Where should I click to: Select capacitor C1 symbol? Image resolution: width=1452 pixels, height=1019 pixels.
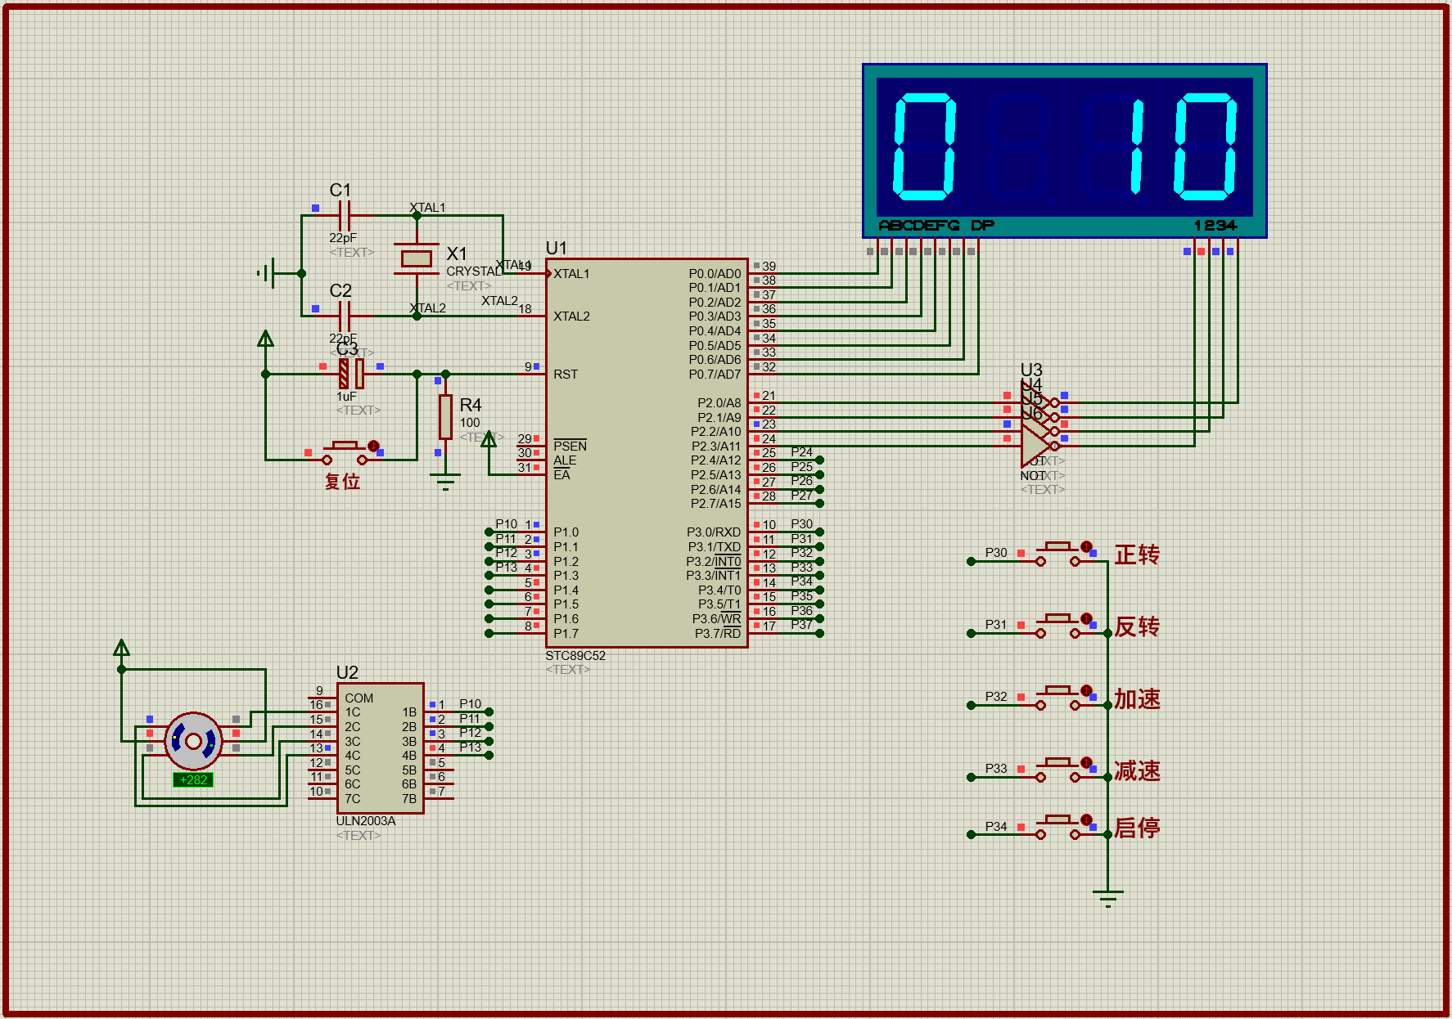pyautogui.click(x=345, y=216)
